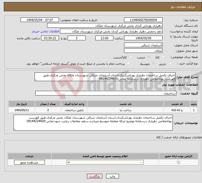Click the remaining days field showing 5
Viewport: 202px width, 183px height.
pos(77,38)
